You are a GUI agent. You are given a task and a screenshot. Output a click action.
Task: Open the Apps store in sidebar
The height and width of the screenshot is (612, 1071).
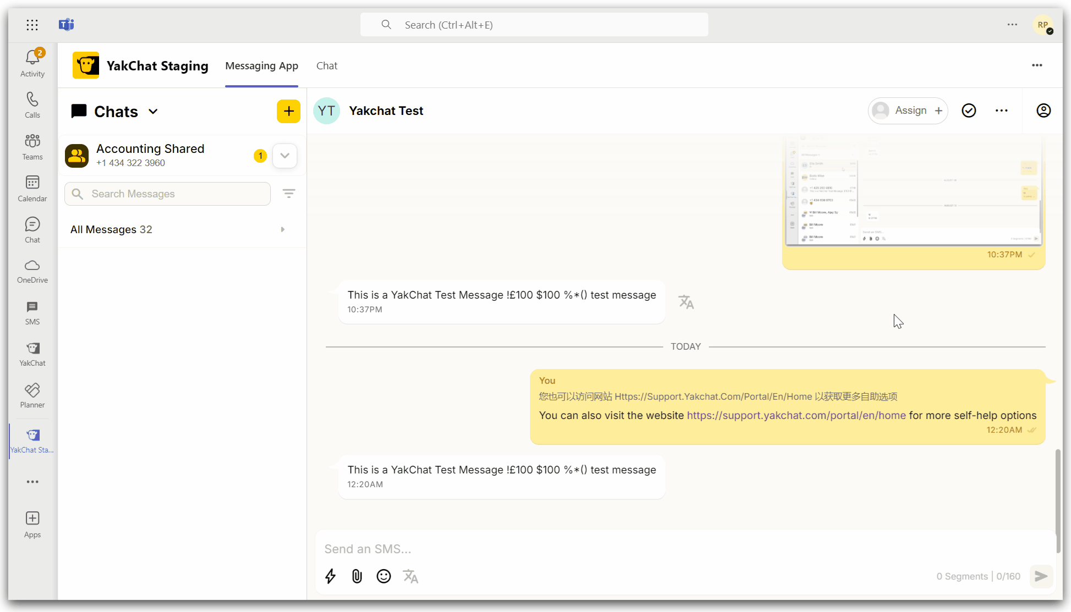[32, 525]
